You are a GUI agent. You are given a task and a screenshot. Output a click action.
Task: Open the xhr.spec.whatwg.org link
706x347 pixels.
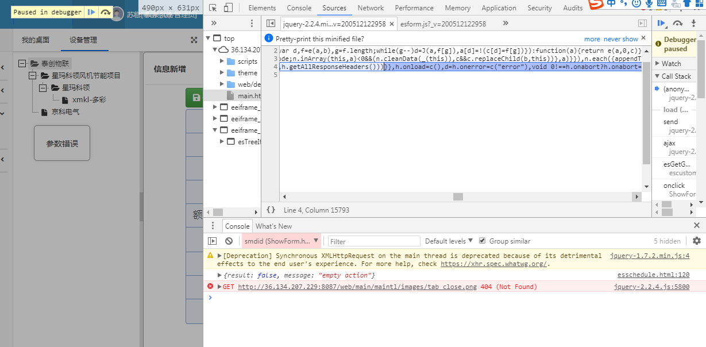[493, 264]
